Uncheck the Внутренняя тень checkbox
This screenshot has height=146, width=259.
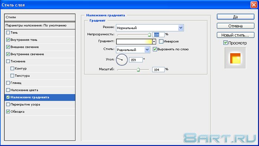(8, 40)
